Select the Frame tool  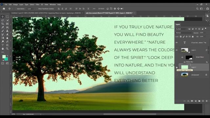click(7, 24)
